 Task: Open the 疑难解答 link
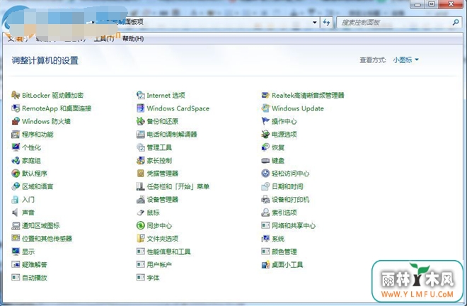pyautogui.click(x=35, y=264)
